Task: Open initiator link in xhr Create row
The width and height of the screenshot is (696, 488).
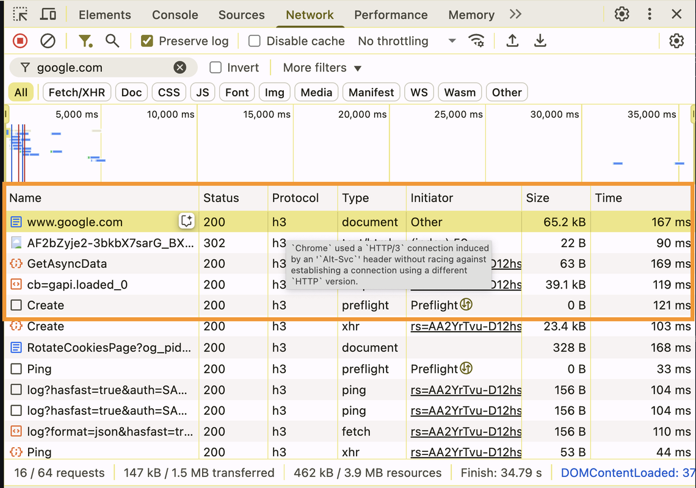Action: (466, 326)
